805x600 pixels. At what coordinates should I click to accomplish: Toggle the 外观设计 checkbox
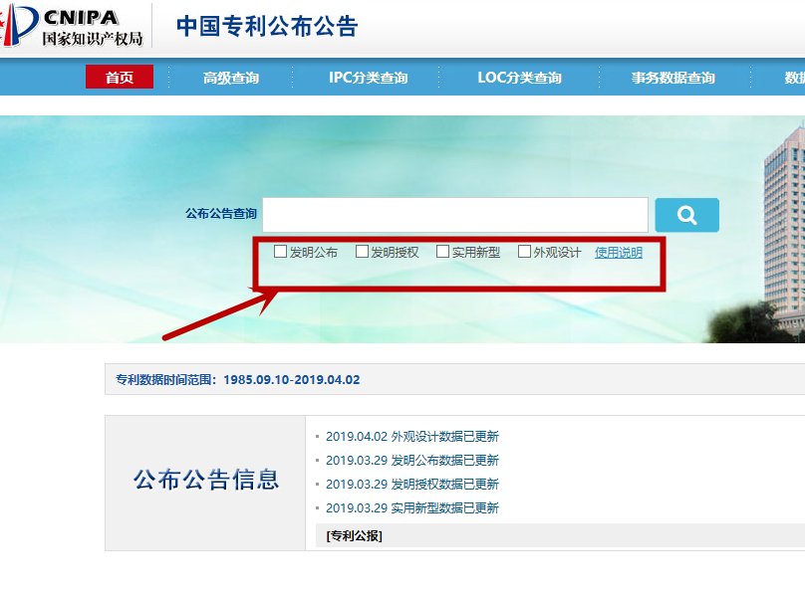pyautogui.click(x=525, y=252)
